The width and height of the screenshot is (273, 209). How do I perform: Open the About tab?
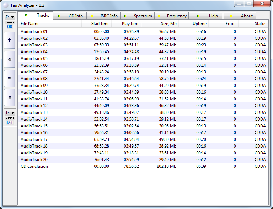click(240, 16)
